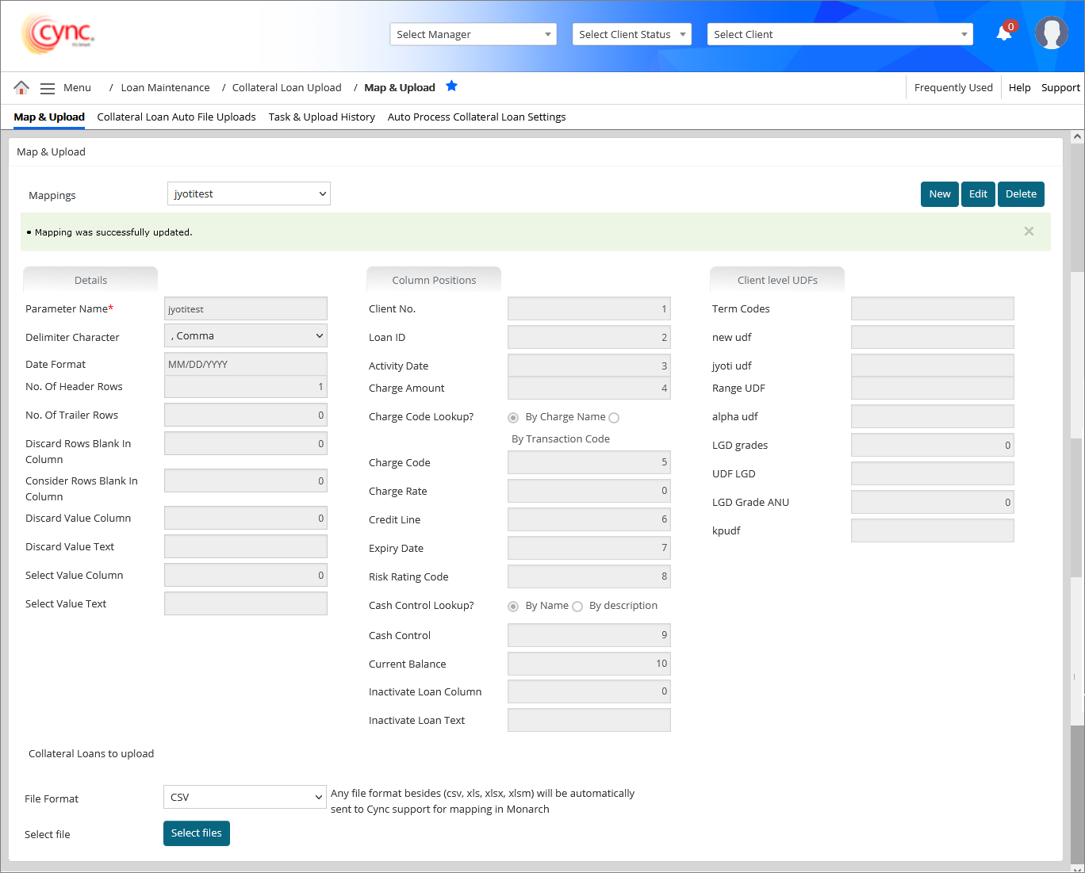Open the hamburger Menu icon

[x=48, y=88]
